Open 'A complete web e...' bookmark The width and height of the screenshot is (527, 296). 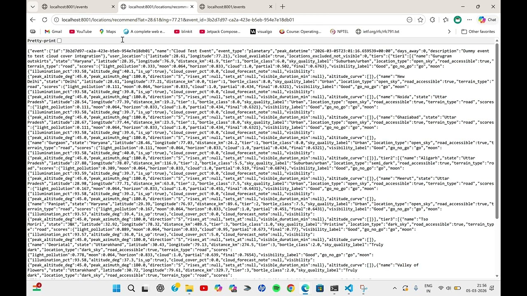click(x=144, y=32)
